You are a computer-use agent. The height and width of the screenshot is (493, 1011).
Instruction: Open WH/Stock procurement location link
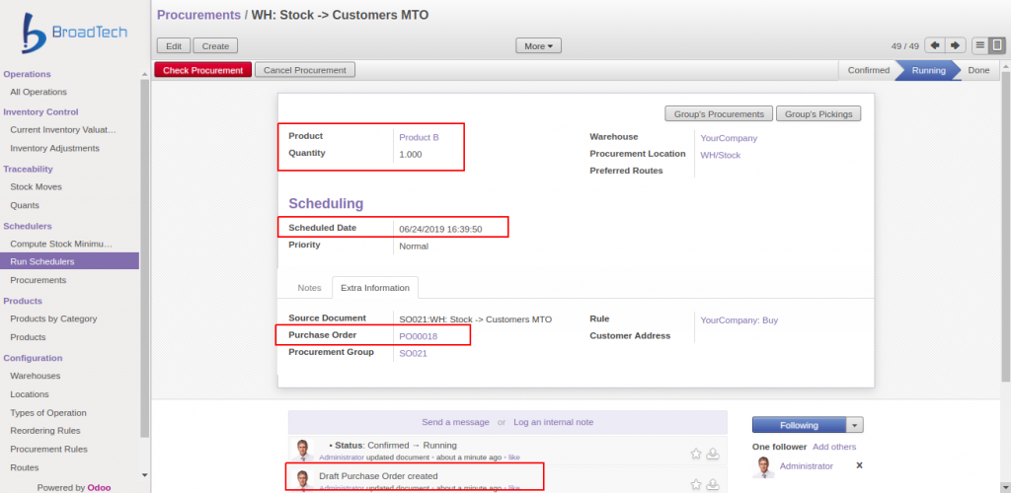721,155
